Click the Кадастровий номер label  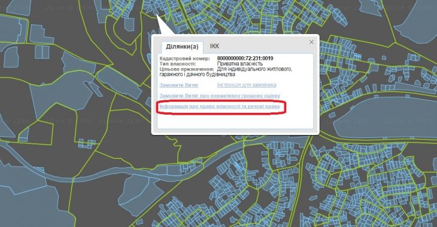pos(184,59)
